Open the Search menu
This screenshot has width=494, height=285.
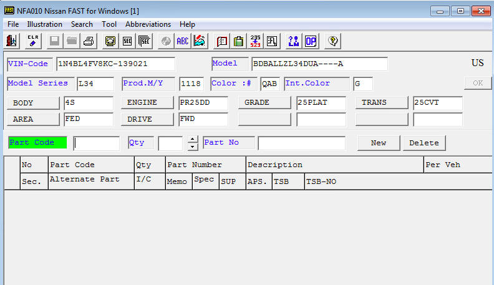(x=82, y=24)
